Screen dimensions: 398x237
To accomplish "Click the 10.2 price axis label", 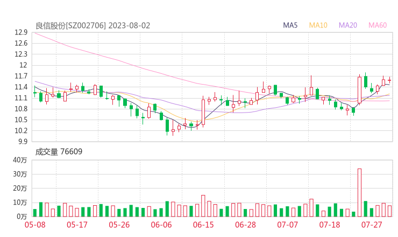I will (21, 130).
